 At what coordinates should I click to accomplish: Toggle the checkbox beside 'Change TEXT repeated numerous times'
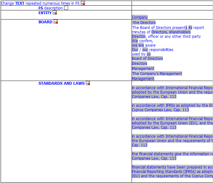coord(83,3)
